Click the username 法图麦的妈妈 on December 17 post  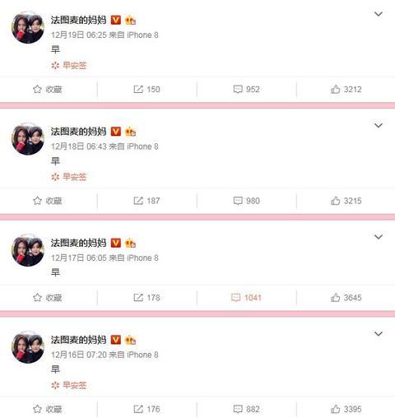78,243
